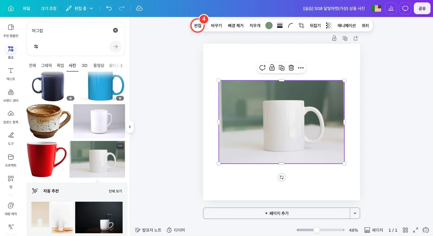Delete the selected image with the trash icon
The height and width of the screenshot is (236, 433).
point(291,68)
